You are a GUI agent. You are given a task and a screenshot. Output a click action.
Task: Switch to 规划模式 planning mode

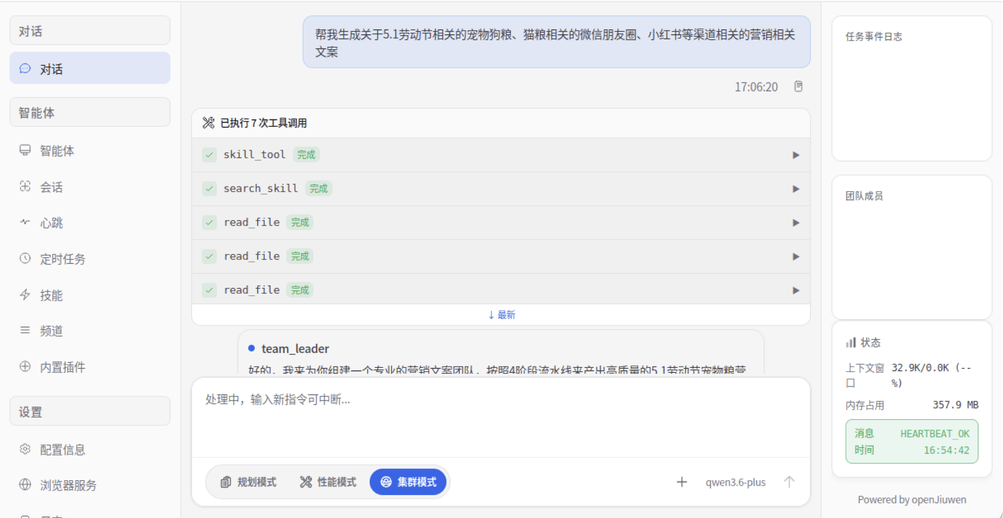[249, 482]
